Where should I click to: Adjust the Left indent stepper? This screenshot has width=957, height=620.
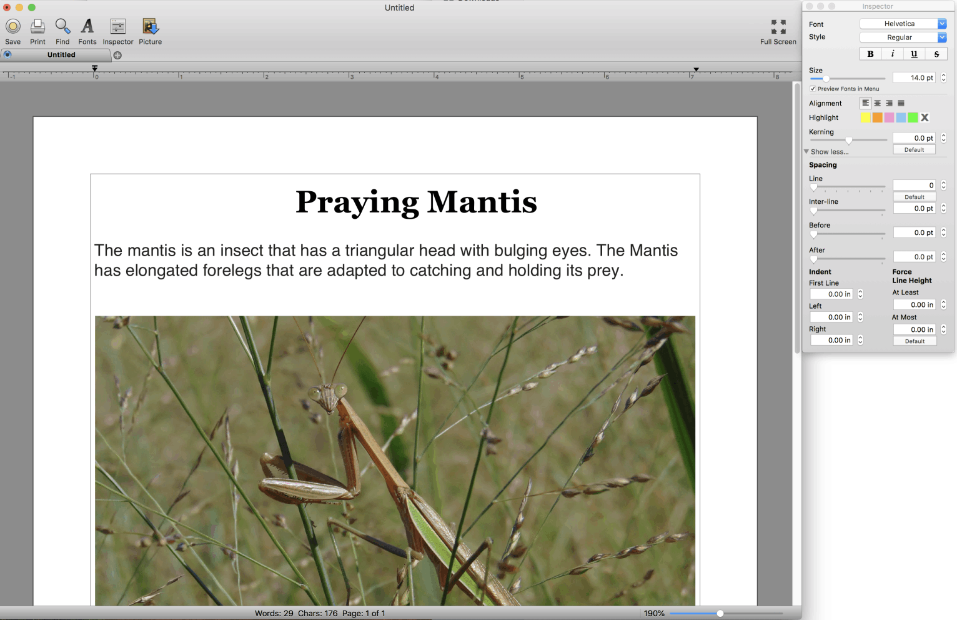pyautogui.click(x=860, y=317)
